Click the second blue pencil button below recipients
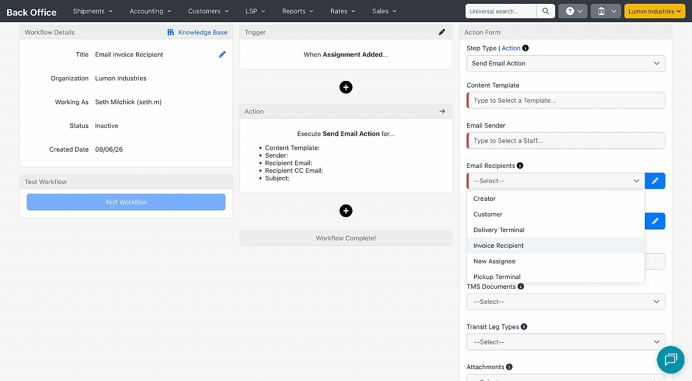Screen dimensions: 692x381 coord(655,221)
